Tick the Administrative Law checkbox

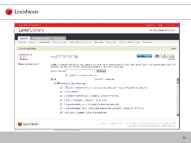(x=62, y=96)
